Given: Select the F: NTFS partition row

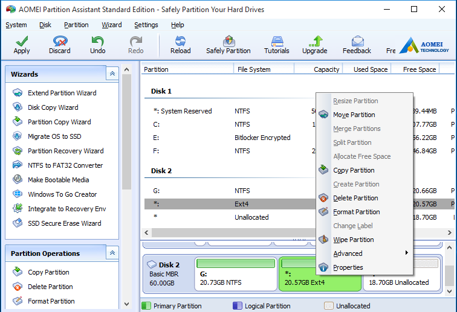Looking at the screenshot, I should [230, 151].
